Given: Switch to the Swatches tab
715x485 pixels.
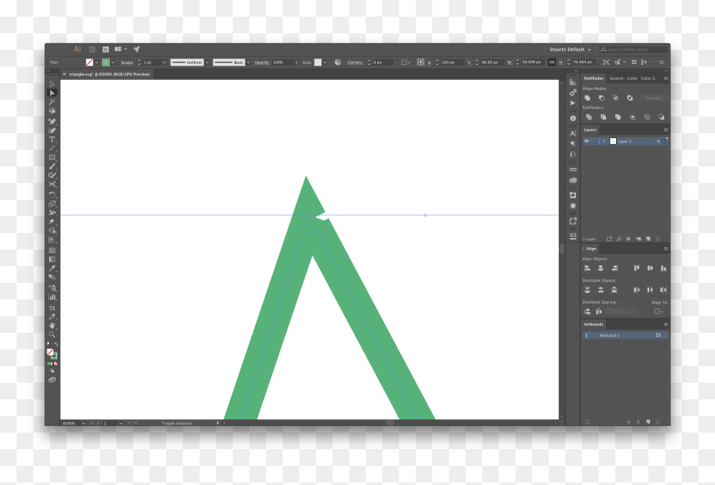Looking at the screenshot, I should [617, 78].
